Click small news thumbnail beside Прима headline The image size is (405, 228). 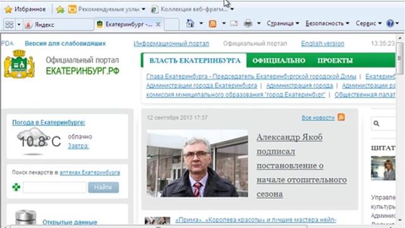point(158,220)
